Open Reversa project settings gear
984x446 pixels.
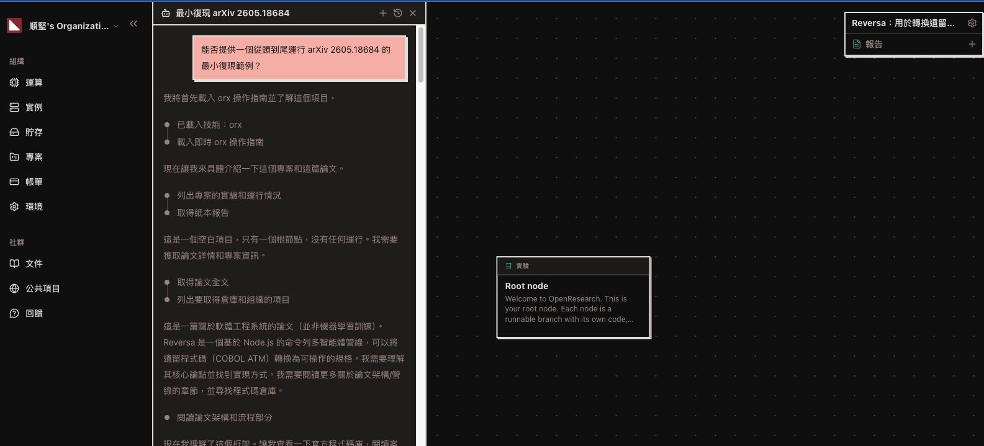pyautogui.click(x=972, y=23)
